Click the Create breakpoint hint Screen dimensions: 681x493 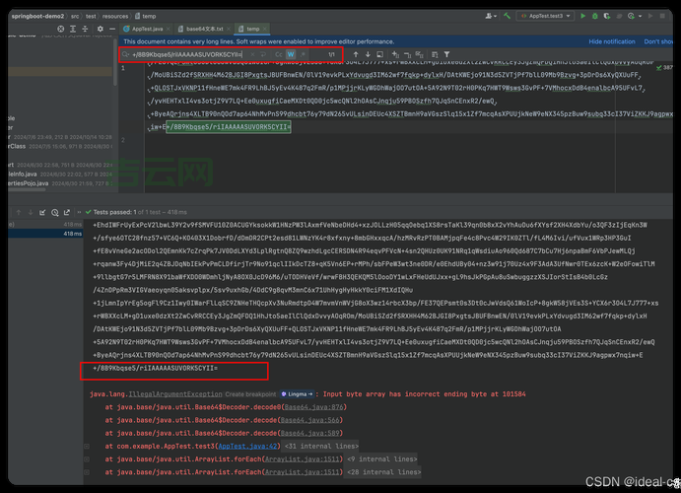point(248,392)
